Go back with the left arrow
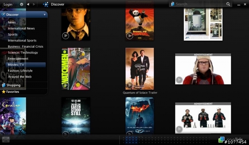 tap(28, 4)
